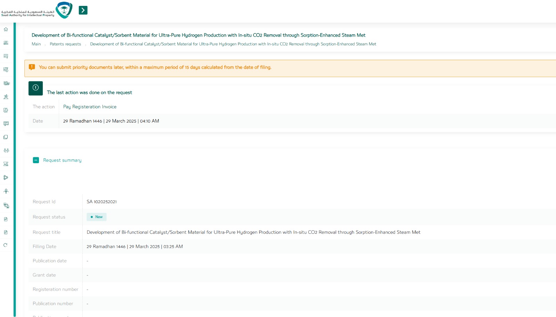Click the New request status badge

[97, 217]
